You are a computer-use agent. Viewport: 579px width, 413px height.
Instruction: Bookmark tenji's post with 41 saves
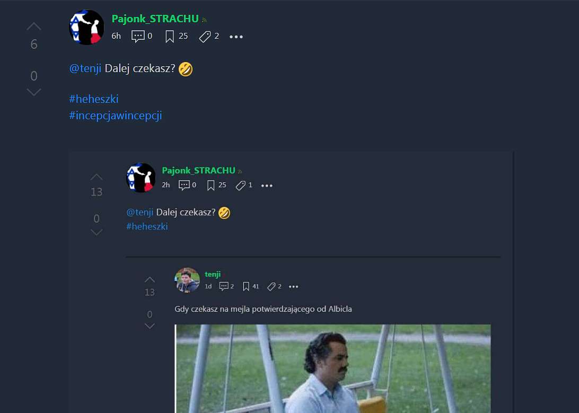click(246, 286)
